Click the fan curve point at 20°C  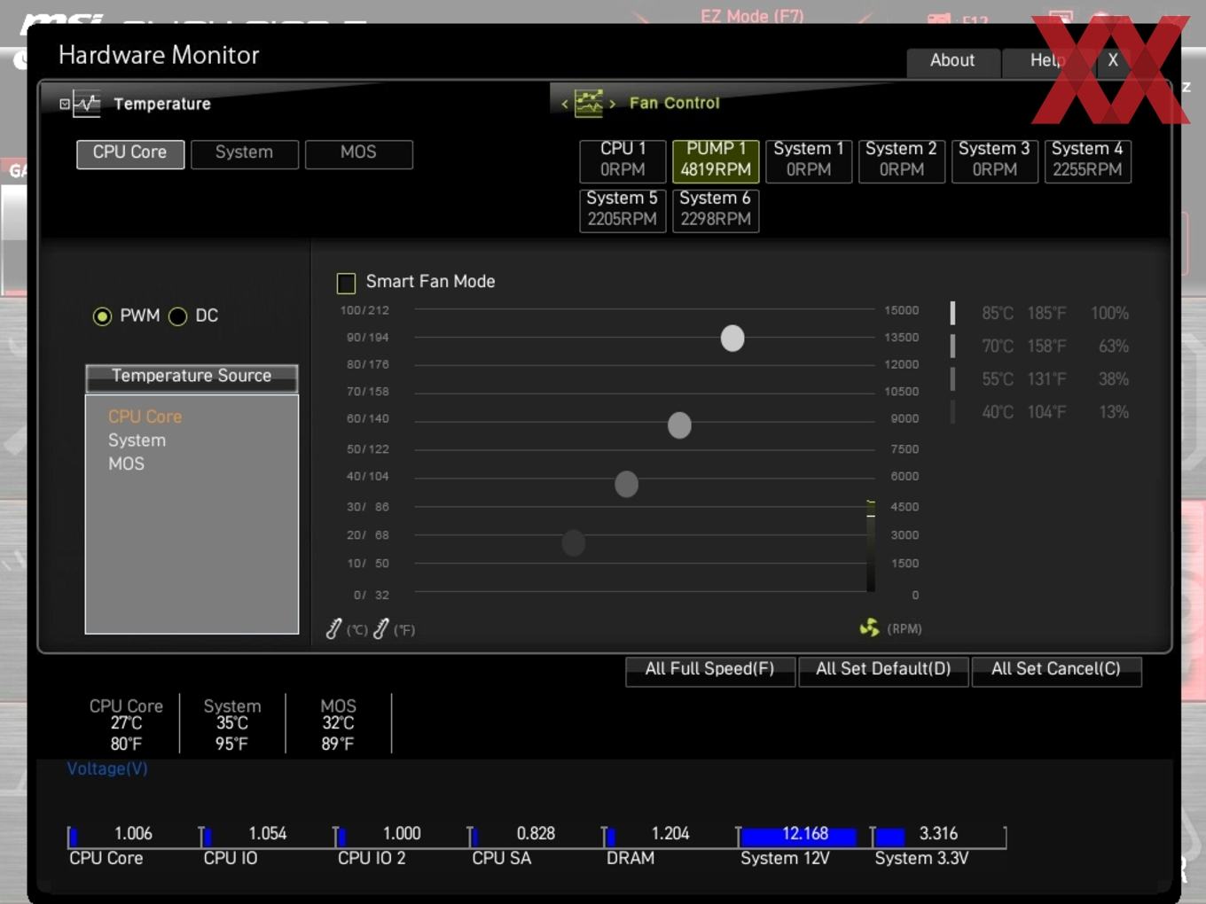coord(574,542)
